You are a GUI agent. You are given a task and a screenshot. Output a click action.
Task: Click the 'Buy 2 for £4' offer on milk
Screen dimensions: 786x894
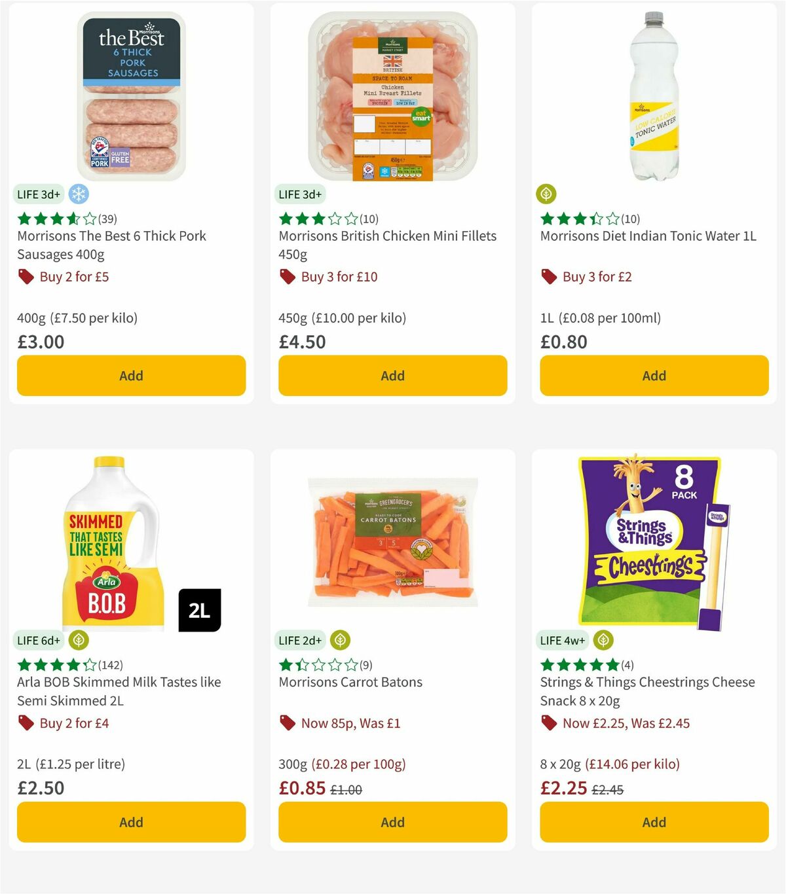tap(74, 723)
